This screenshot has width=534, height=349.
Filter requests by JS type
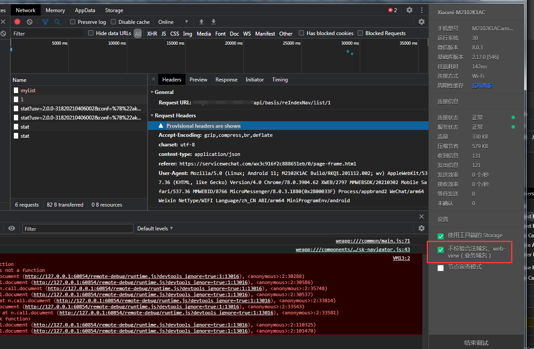[x=164, y=33]
